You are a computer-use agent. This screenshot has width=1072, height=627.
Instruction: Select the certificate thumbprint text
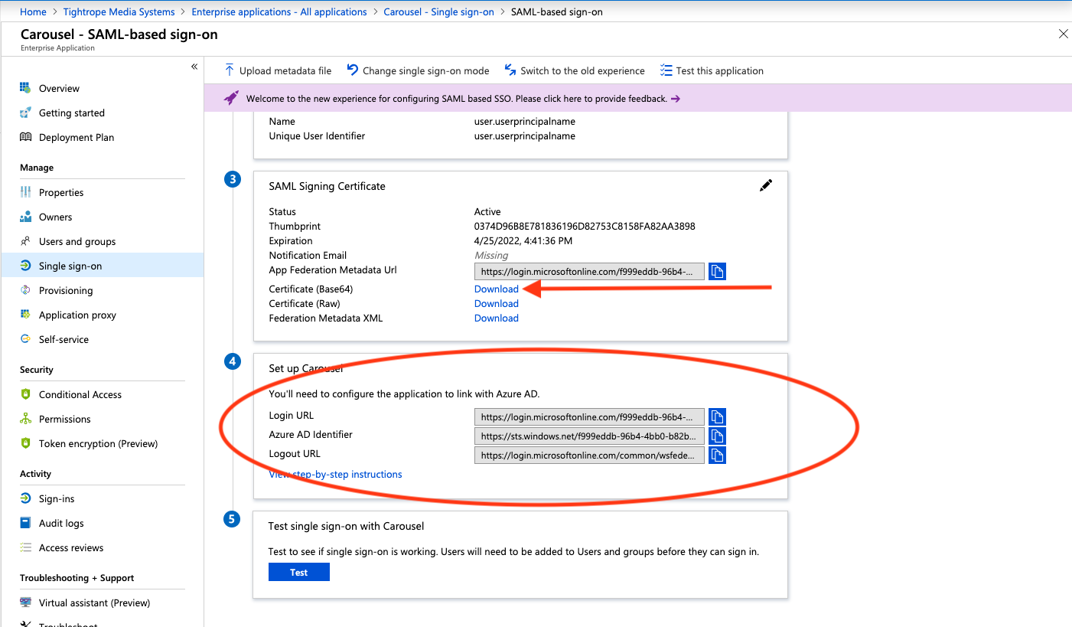click(x=585, y=226)
